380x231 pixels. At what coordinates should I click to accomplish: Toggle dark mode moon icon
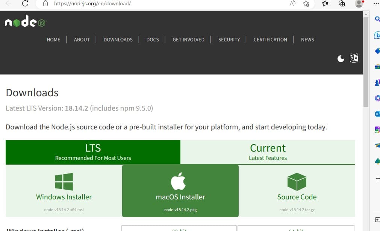tap(341, 58)
